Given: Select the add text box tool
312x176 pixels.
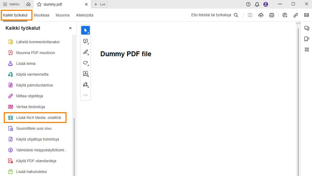Looking at the screenshot, I should pyautogui.click(x=86, y=74).
